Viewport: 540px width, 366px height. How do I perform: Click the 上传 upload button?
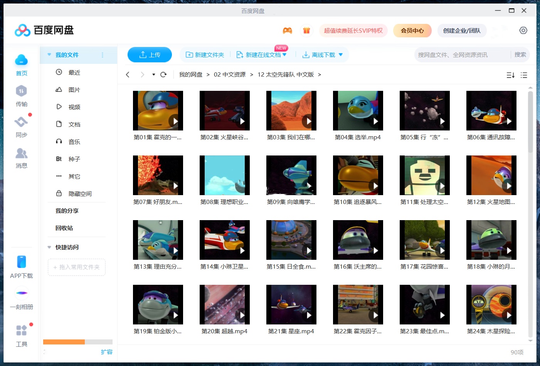150,55
